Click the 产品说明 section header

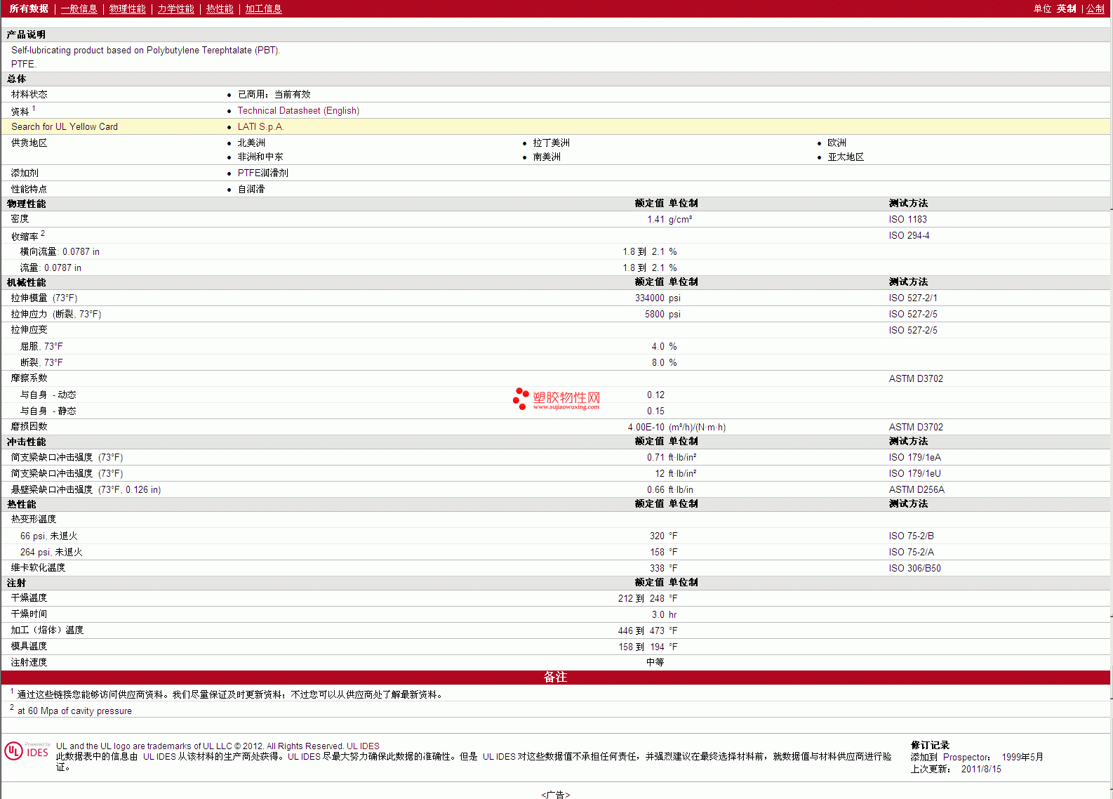pyautogui.click(x=26, y=34)
